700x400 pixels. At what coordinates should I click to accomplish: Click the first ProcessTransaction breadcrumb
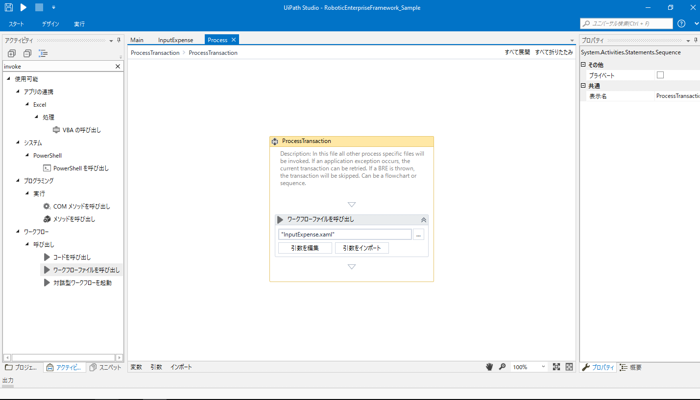tap(155, 53)
